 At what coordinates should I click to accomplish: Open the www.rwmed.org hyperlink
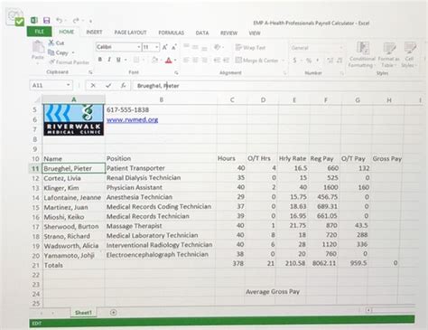(132, 119)
